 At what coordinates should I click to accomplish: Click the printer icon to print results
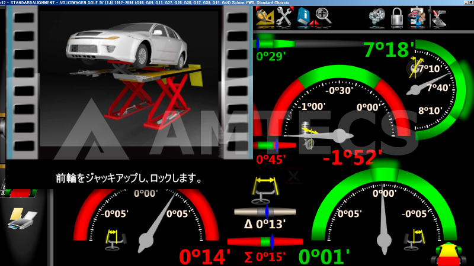[23, 219]
